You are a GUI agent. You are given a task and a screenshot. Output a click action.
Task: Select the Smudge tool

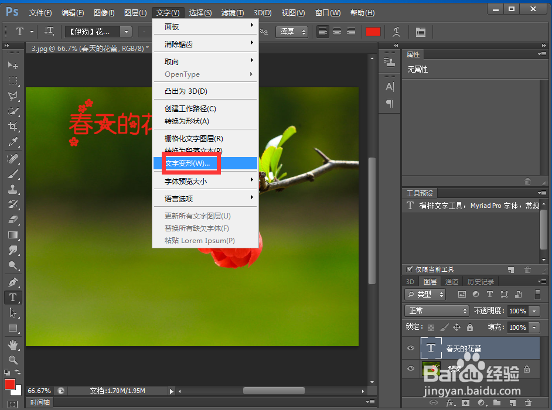[x=13, y=250]
